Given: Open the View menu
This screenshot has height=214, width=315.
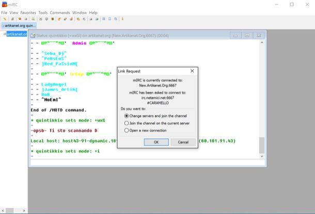Looking at the screenshot, I should pos(14,13).
